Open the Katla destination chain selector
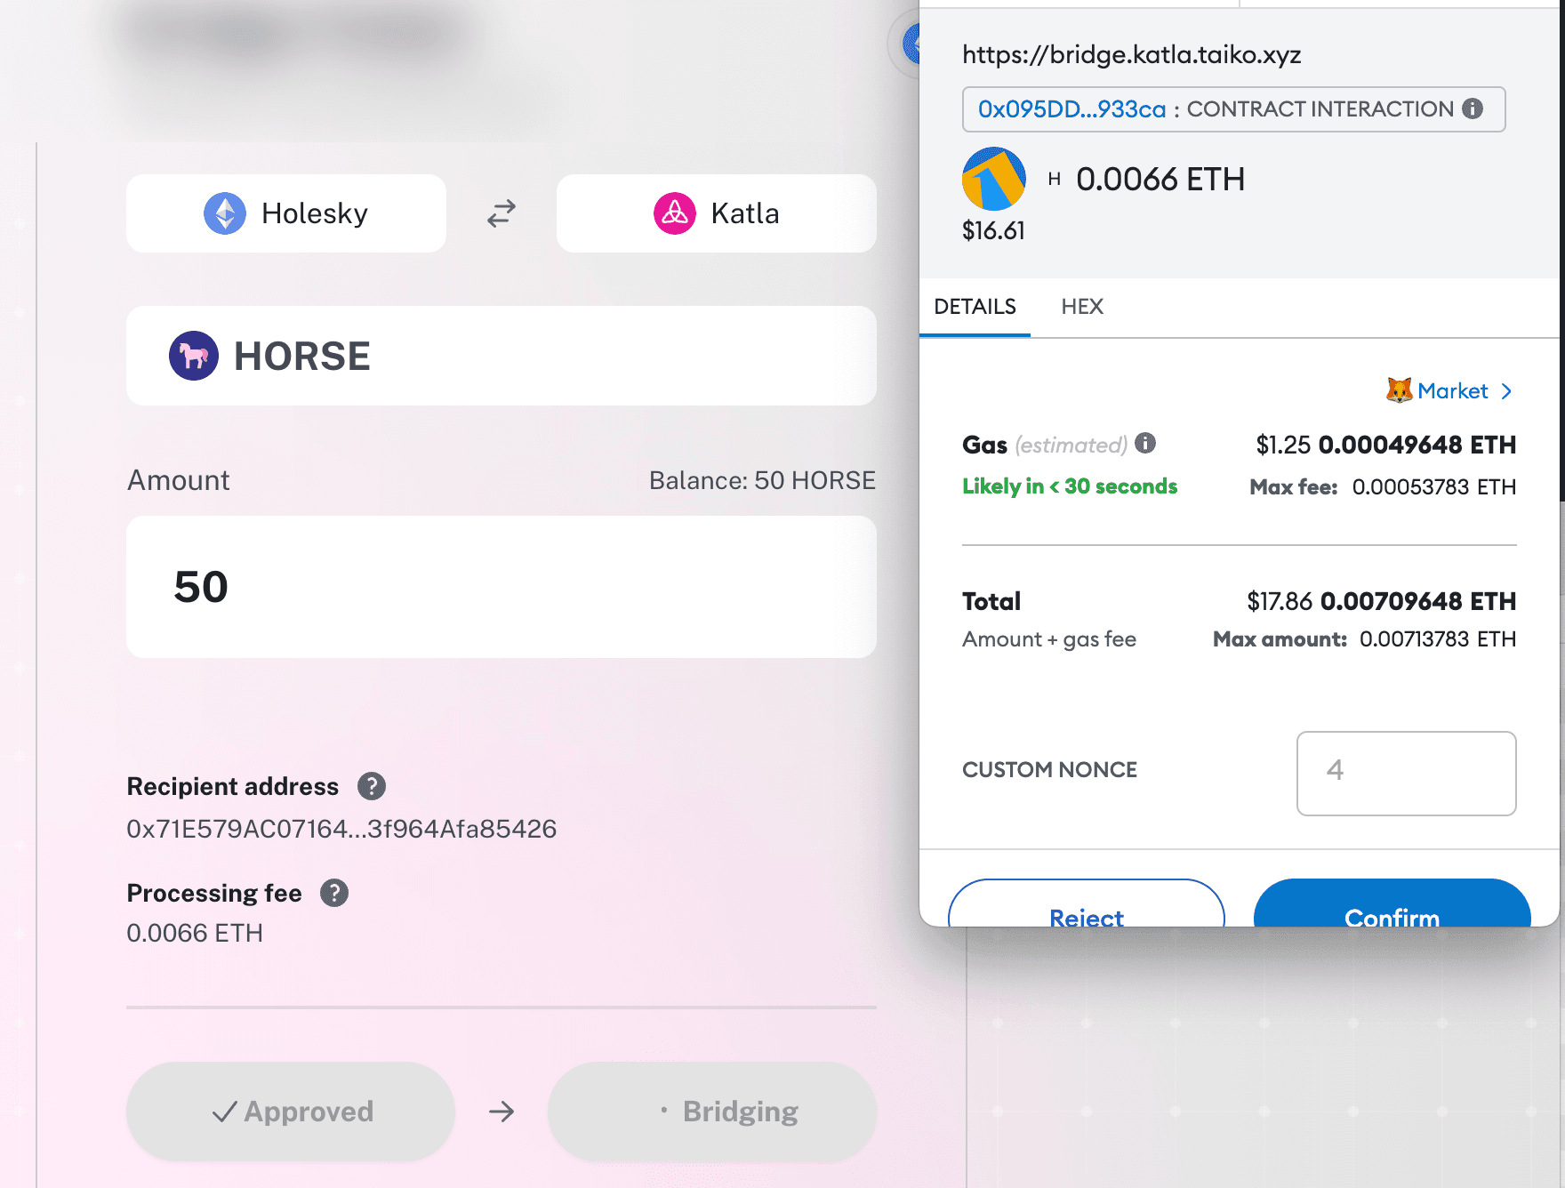This screenshot has height=1188, width=1565. point(717,213)
